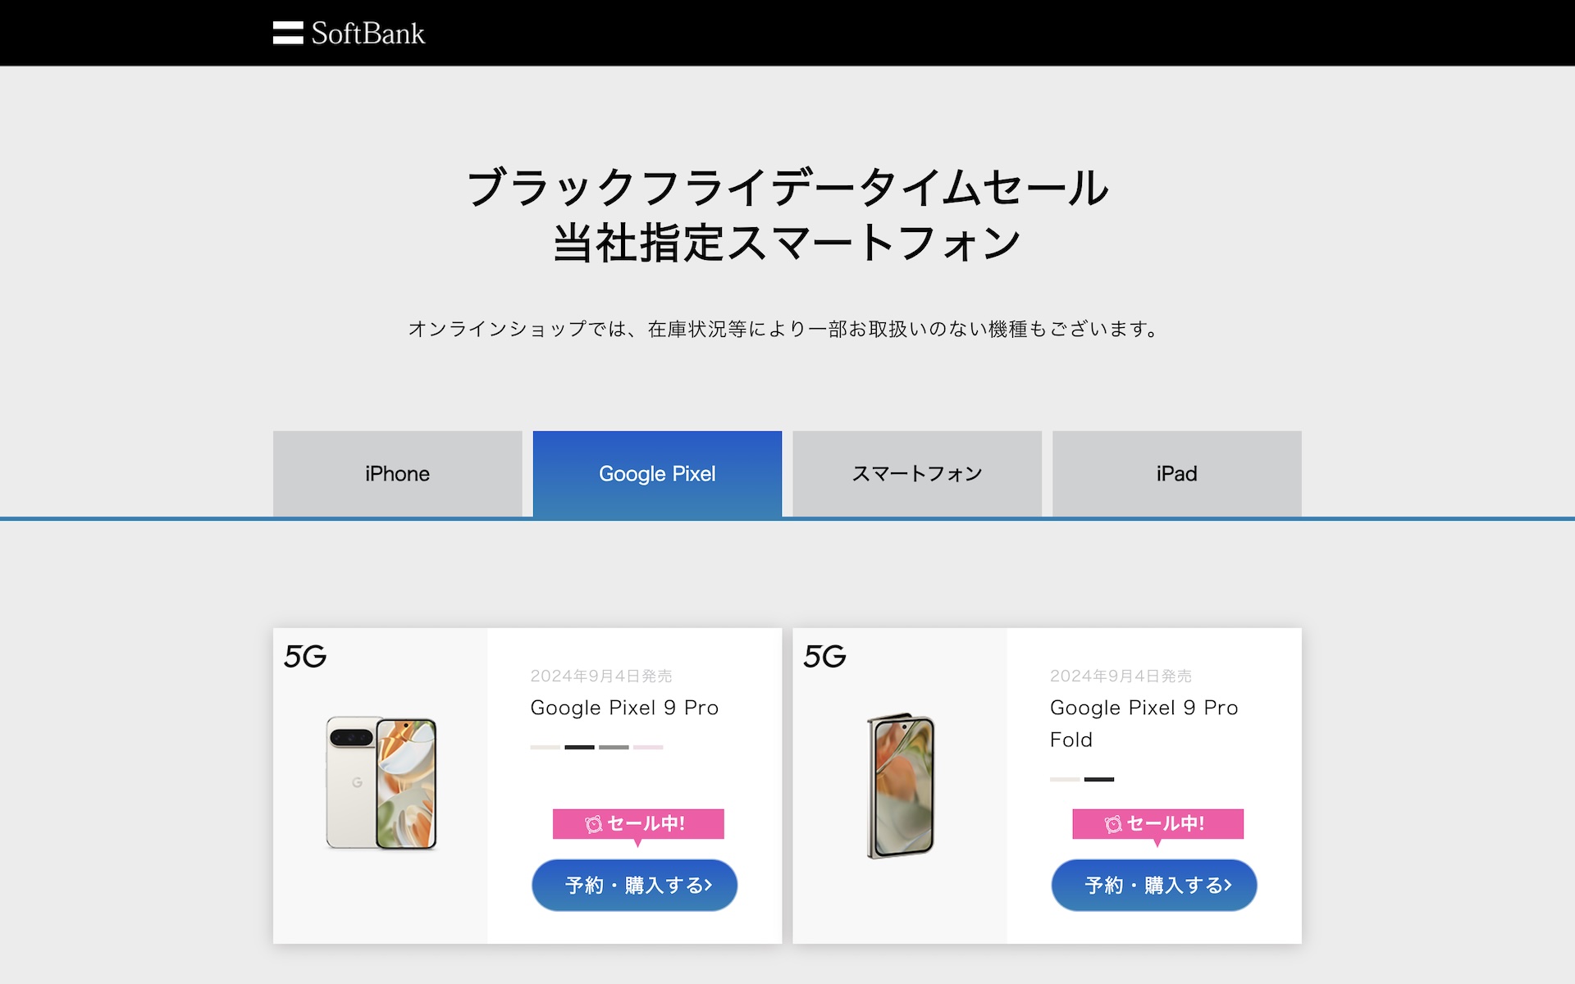Select the gray color swatch for Pixel 9 Pro
The width and height of the screenshot is (1575, 984).
614,747
